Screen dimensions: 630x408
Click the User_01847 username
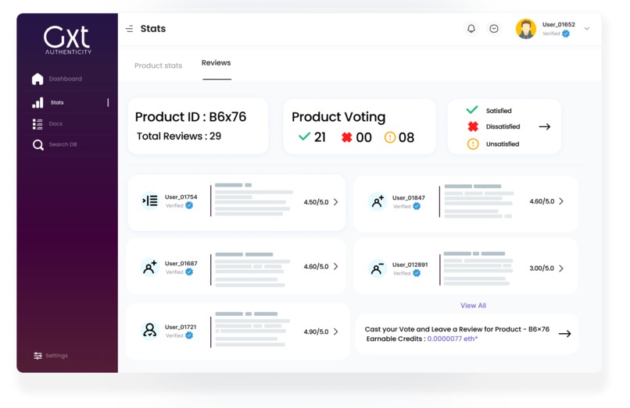[409, 198]
